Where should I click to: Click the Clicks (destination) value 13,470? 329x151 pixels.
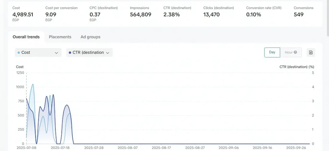211,15
